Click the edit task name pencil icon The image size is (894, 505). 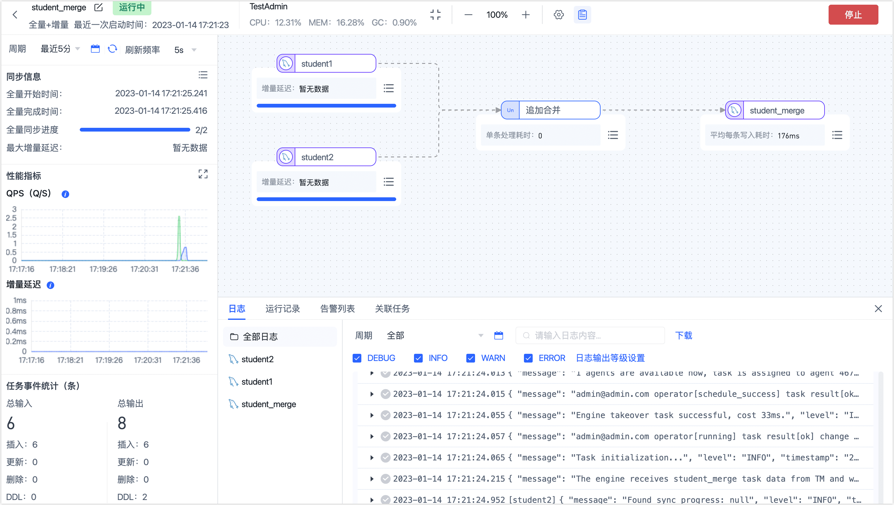coord(98,7)
